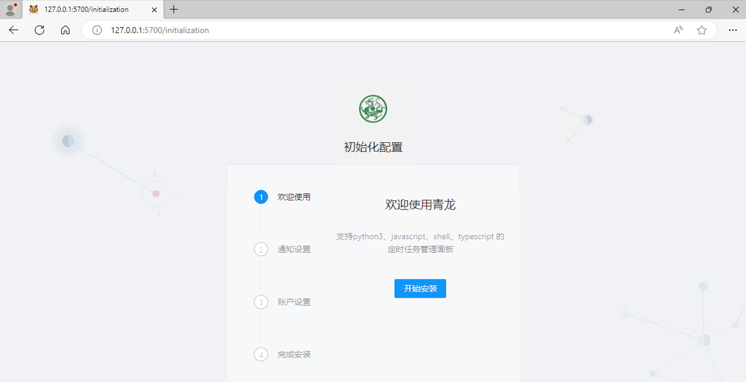Image resolution: width=746 pixels, height=382 pixels.
Task: Click the description text mentioning python3
Action: 420,243
